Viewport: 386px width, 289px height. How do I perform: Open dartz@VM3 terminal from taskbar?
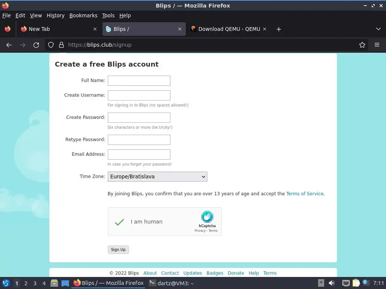[x=172, y=283]
